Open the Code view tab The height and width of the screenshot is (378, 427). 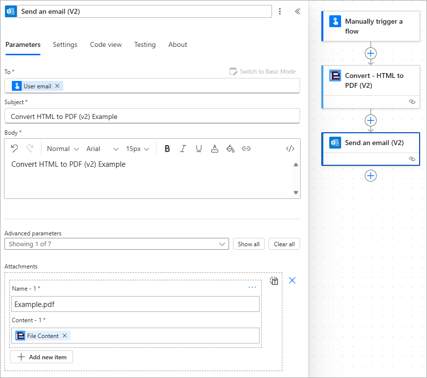pos(106,44)
